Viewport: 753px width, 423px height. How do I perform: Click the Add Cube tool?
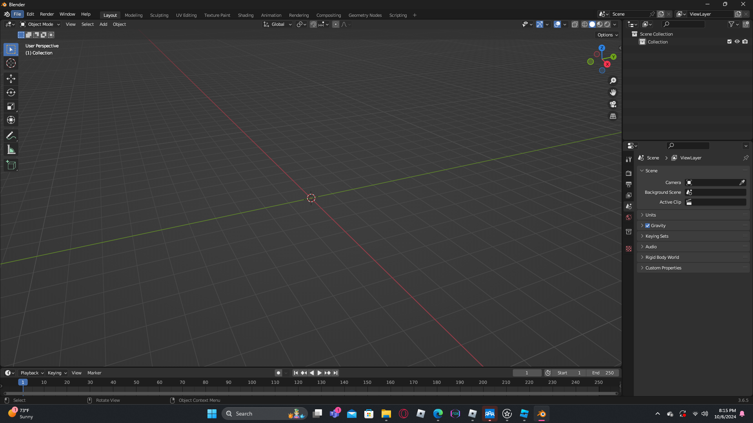click(11, 165)
